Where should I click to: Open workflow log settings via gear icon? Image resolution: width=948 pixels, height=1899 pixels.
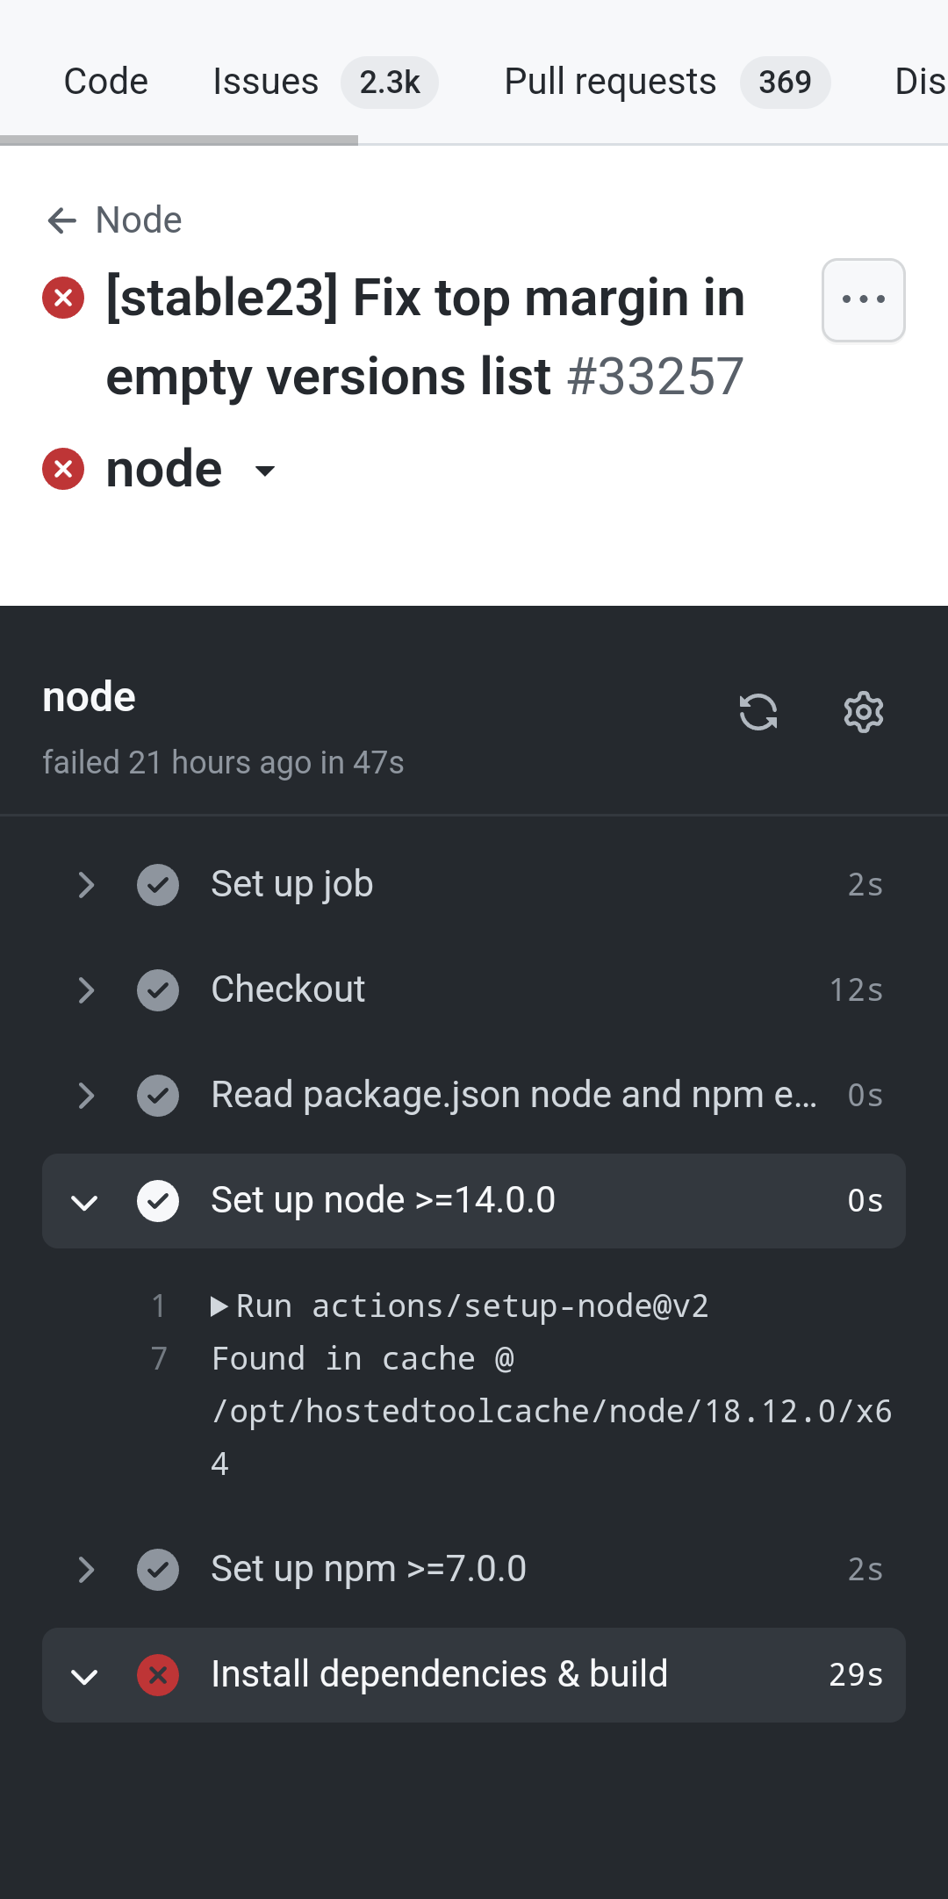coord(863,712)
